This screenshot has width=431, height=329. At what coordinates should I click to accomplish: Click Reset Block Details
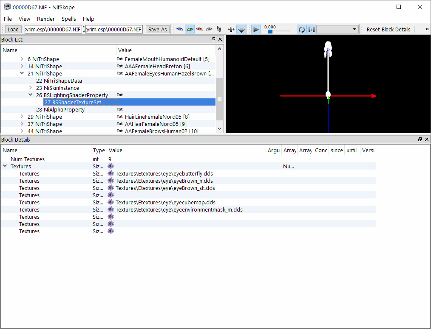coord(388,29)
